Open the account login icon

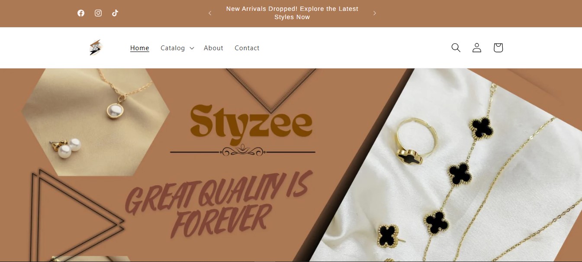pyautogui.click(x=477, y=48)
